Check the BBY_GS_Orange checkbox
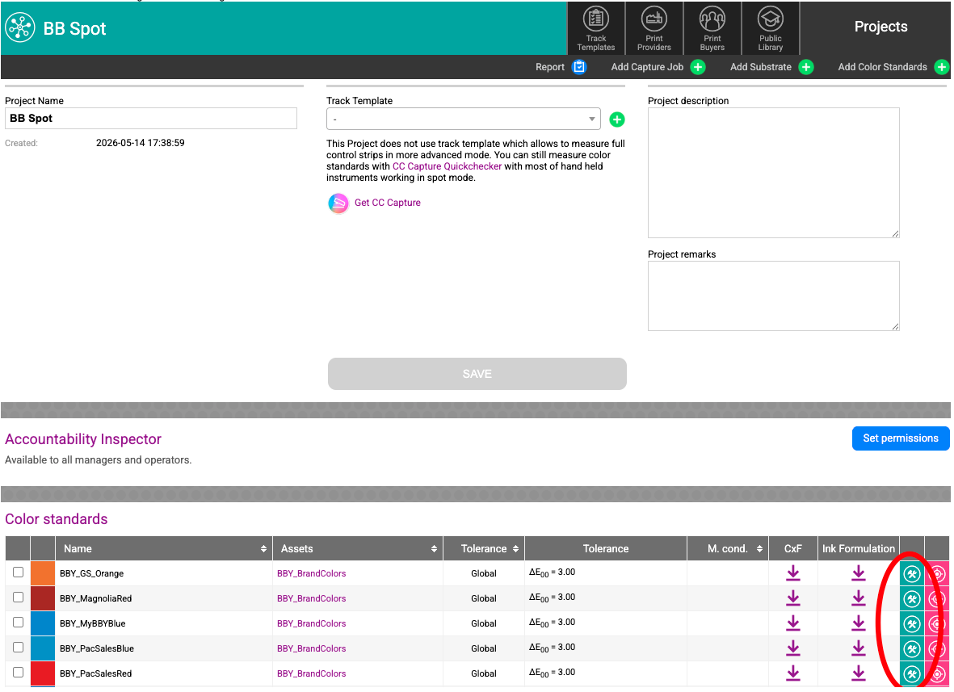The image size is (954, 692). [x=19, y=572]
